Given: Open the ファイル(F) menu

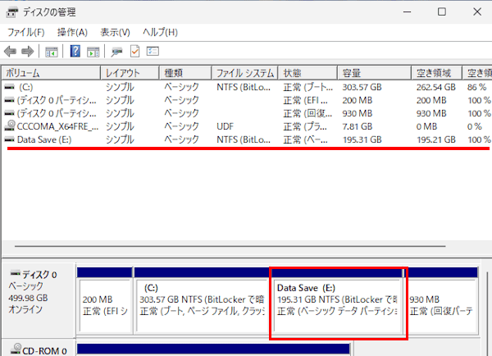Looking at the screenshot, I should click(x=25, y=32).
